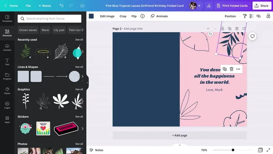273x154 pixels.
Task: Open the Projects sidebar panel
Action: tap(7, 76)
